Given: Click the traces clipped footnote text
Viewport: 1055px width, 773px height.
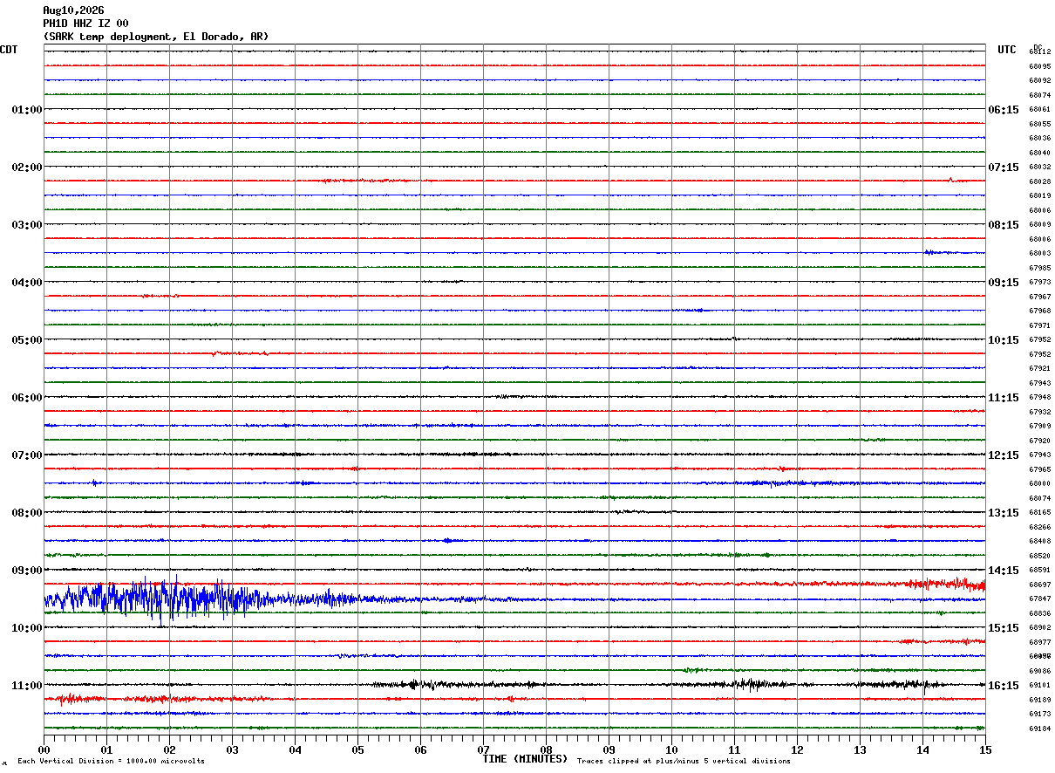Looking at the screenshot, I should click(x=684, y=762).
